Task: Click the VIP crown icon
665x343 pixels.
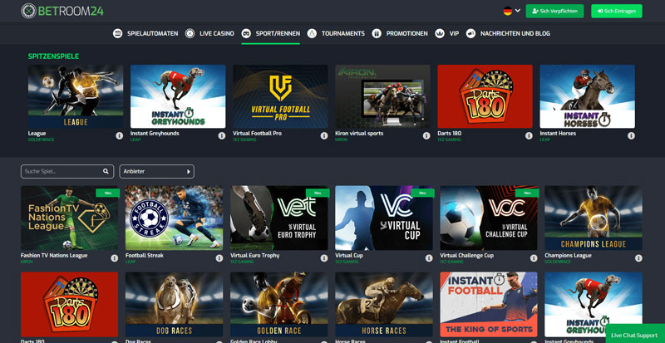Action: (x=440, y=33)
